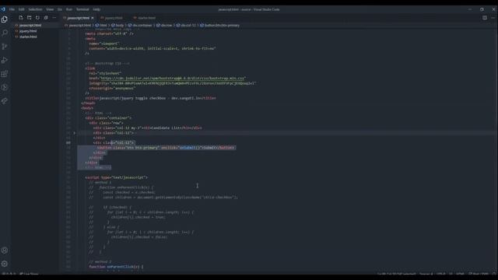This screenshot has height=280, width=498.
Task: Open the Terminal menu
Action: click(x=82, y=9)
